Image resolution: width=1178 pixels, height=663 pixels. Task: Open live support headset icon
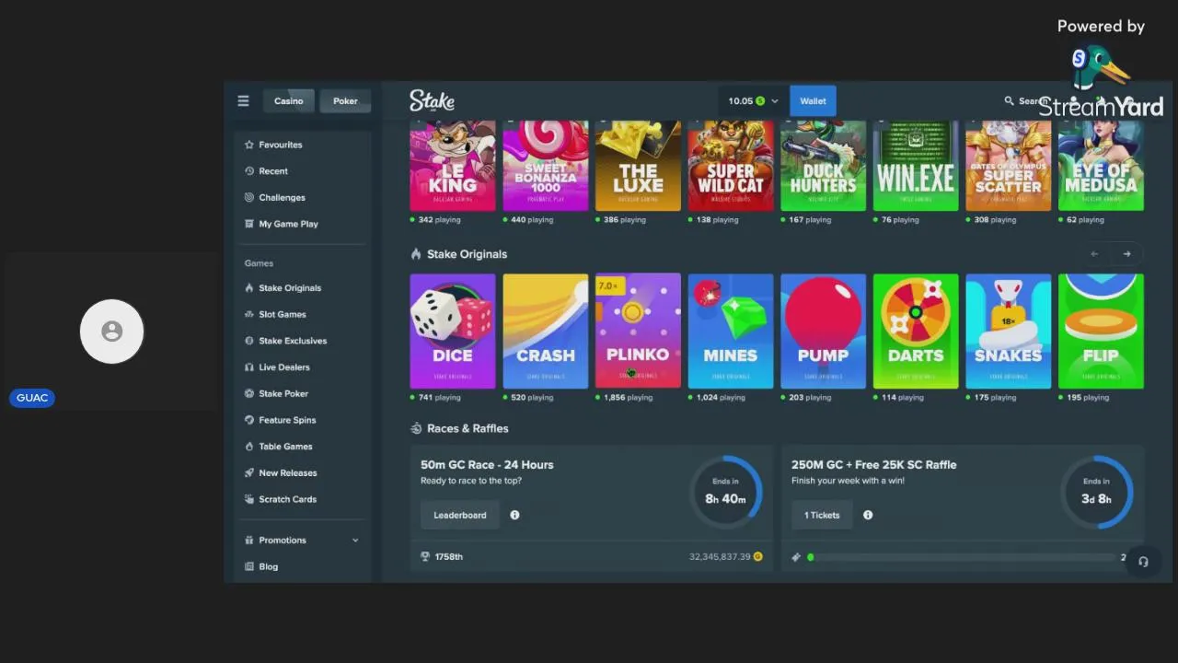click(x=1143, y=561)
